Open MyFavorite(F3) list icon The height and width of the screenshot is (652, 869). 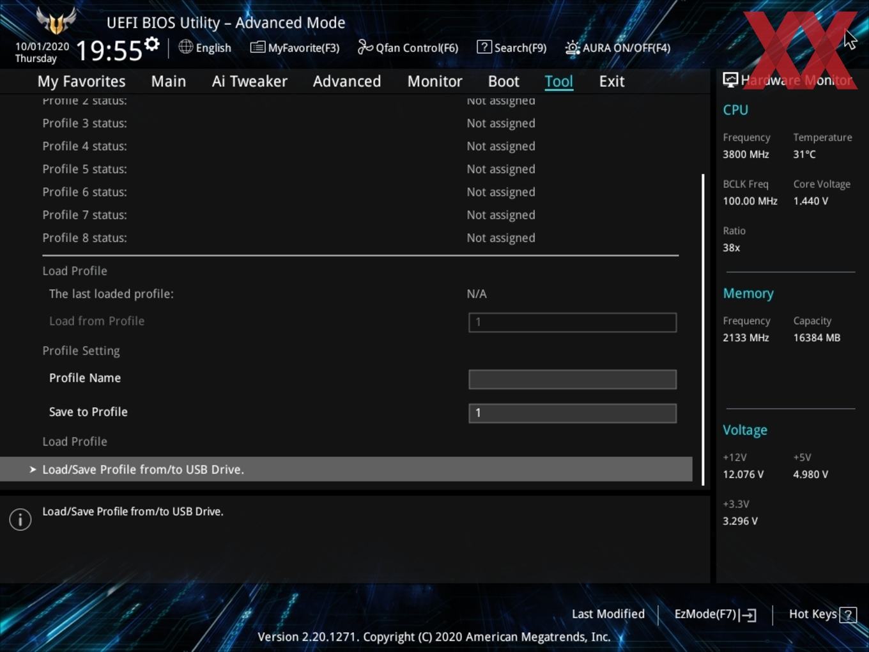[x=258, y=47]
